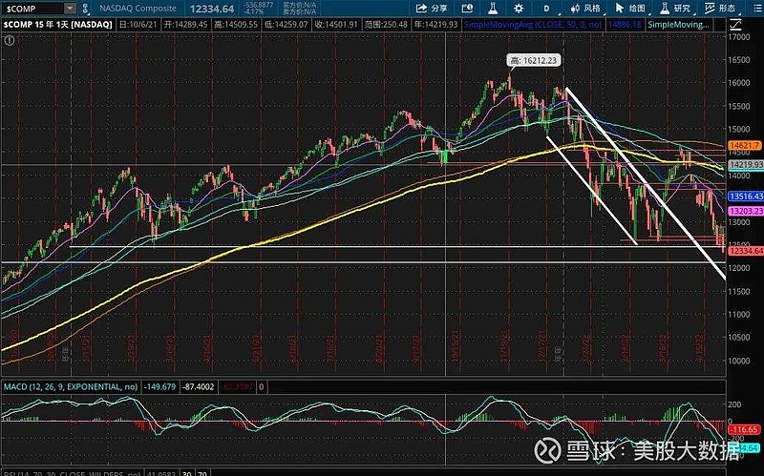
Task: Click the 10000 price axis label
Action: click(739, 361)
